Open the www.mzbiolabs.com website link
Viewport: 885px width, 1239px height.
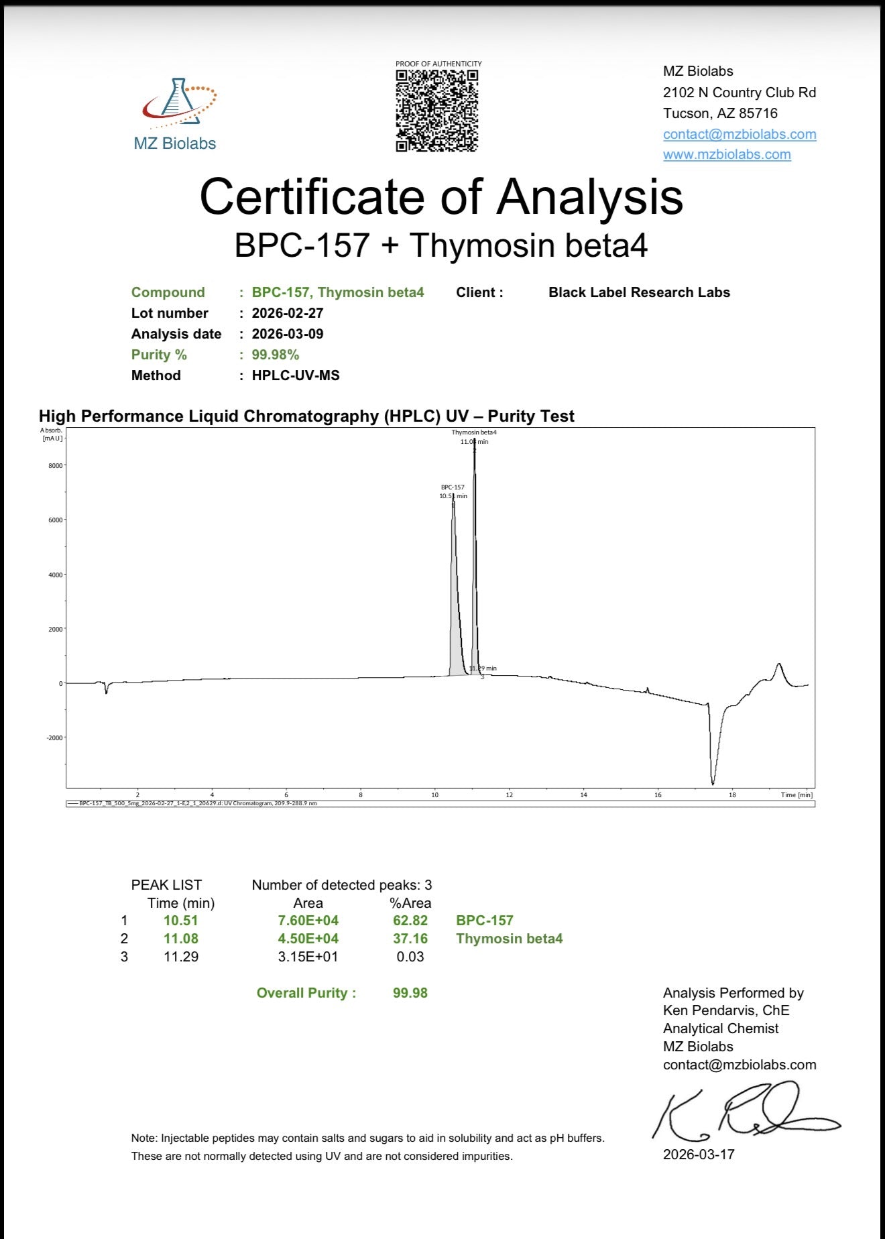(727, 155)
